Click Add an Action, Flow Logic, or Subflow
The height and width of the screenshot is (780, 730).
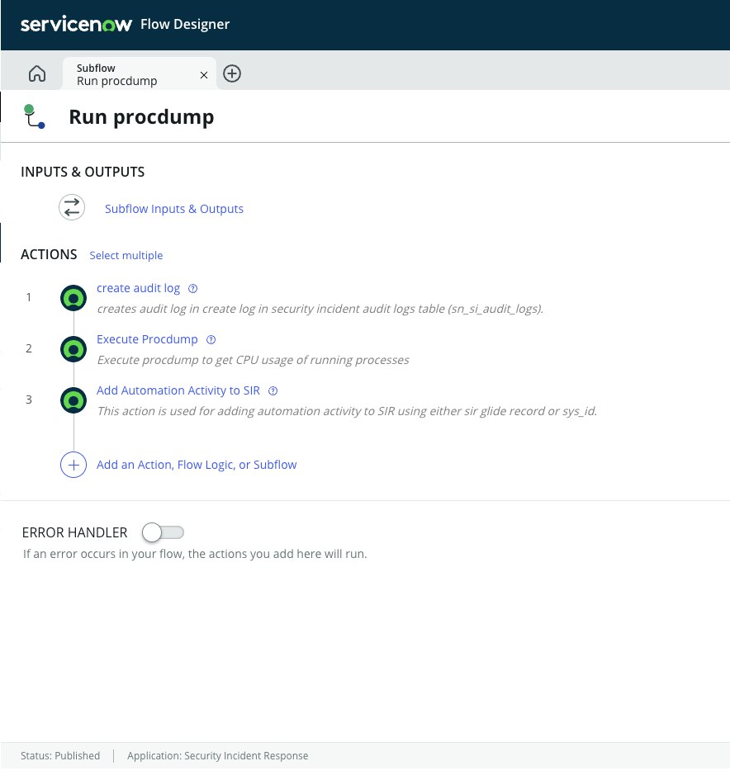pyautogui.click(x=197, y=465)
